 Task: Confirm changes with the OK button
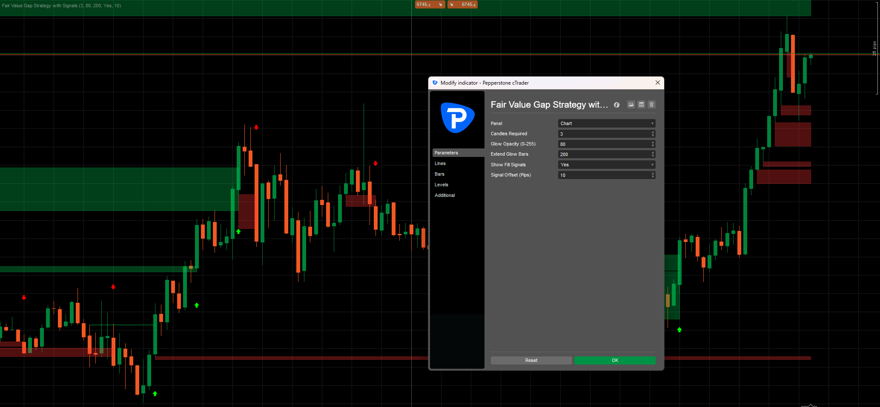614,360
